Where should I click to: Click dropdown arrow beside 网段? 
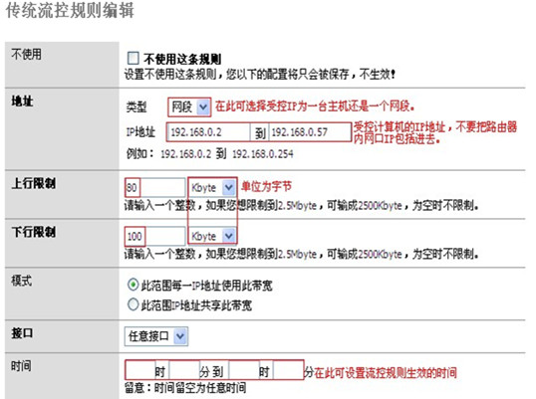pos(203,107)
